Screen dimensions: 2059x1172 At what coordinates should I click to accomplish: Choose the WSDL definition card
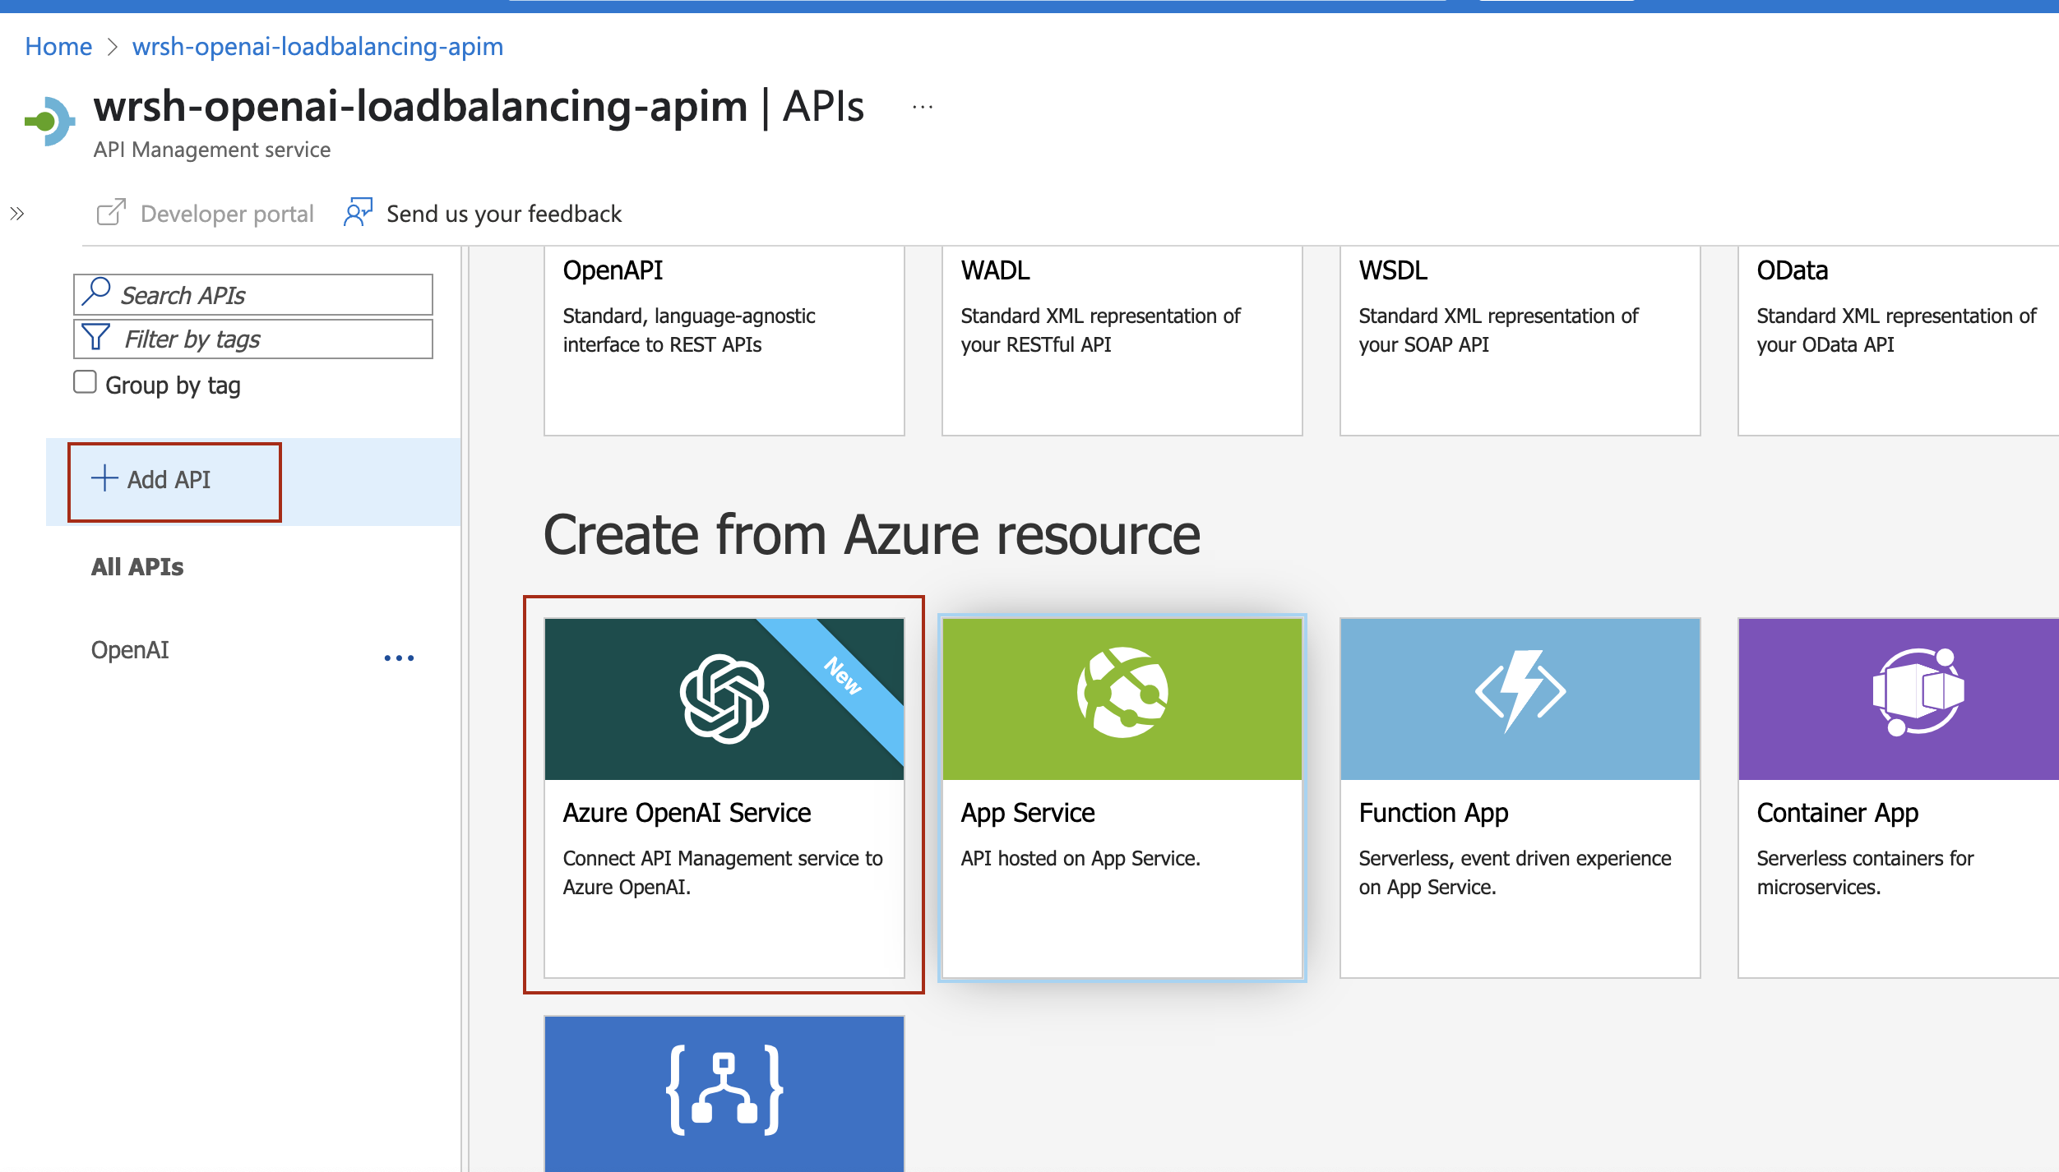(1520, 340)
